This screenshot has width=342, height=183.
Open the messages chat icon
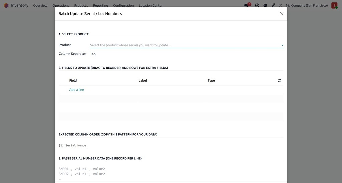pyautogui.click(x=247, y=5)
